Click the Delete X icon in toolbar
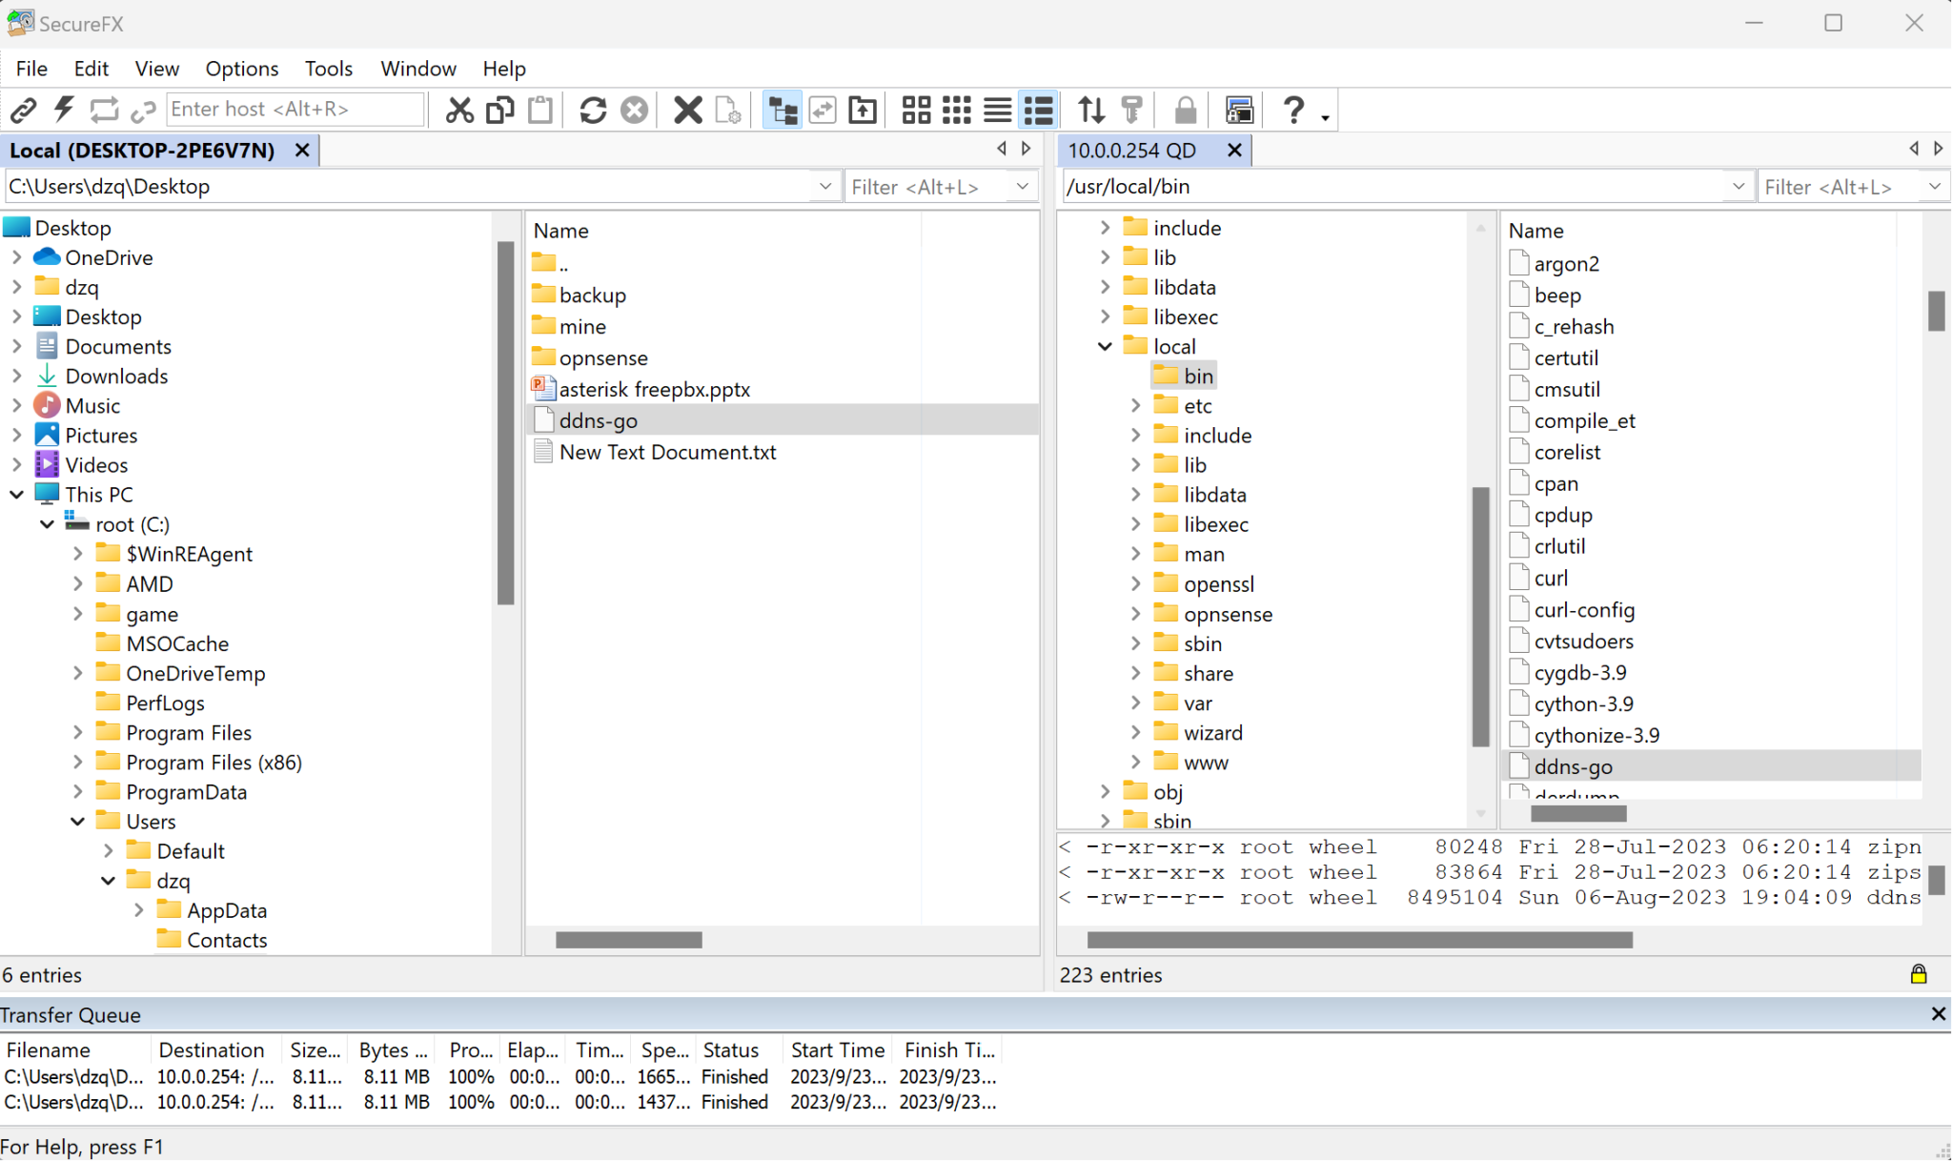 pyautogui.click(x=687, y=111)
